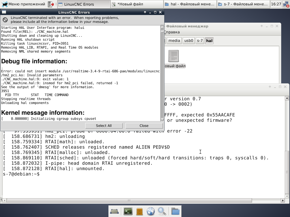
Task: Click the terminal vertical scrollbar thumb
Action: (287, 172)
